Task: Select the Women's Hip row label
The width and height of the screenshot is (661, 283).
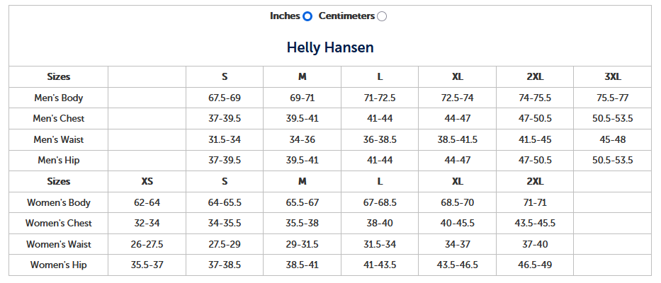Action: tap(59, 265)
